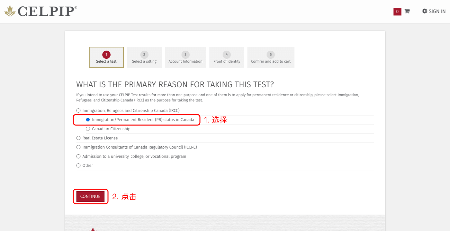Choose ICCRC regulatory council option
This screenshot has width=450, height=231.
coord(78,147)
